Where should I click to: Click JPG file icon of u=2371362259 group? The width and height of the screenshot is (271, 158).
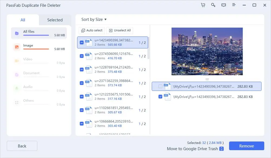coord(89,83)
